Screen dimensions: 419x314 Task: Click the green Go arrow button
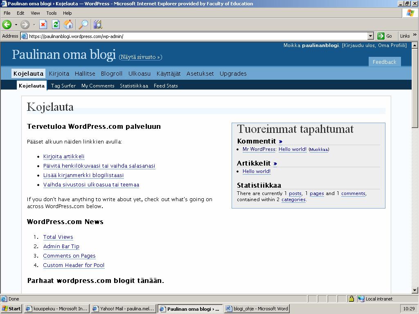(x=381, y=36)
